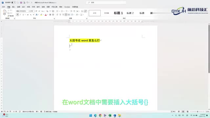210x118 pixels.
Task: Open the Undo history dropdown arrow
Action: click(x=29, y=3)
